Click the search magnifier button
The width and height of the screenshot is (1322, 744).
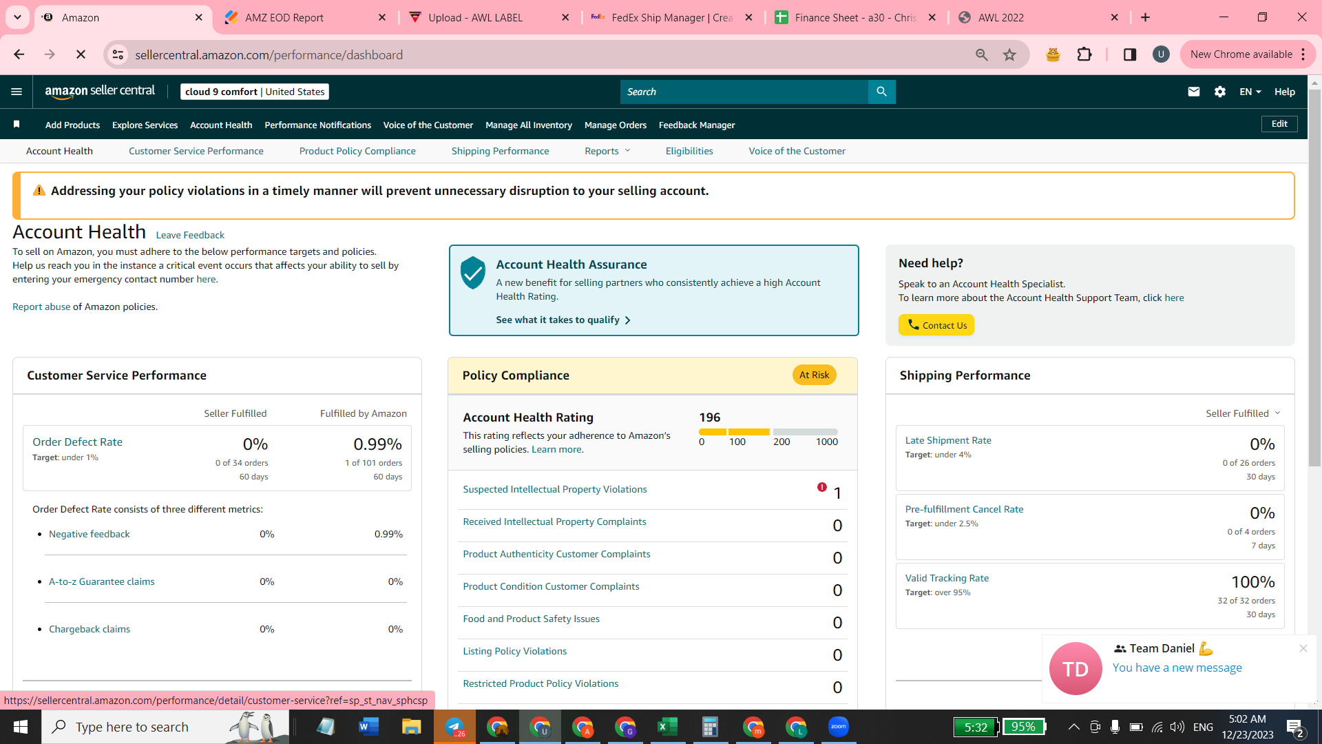[881, 92]
